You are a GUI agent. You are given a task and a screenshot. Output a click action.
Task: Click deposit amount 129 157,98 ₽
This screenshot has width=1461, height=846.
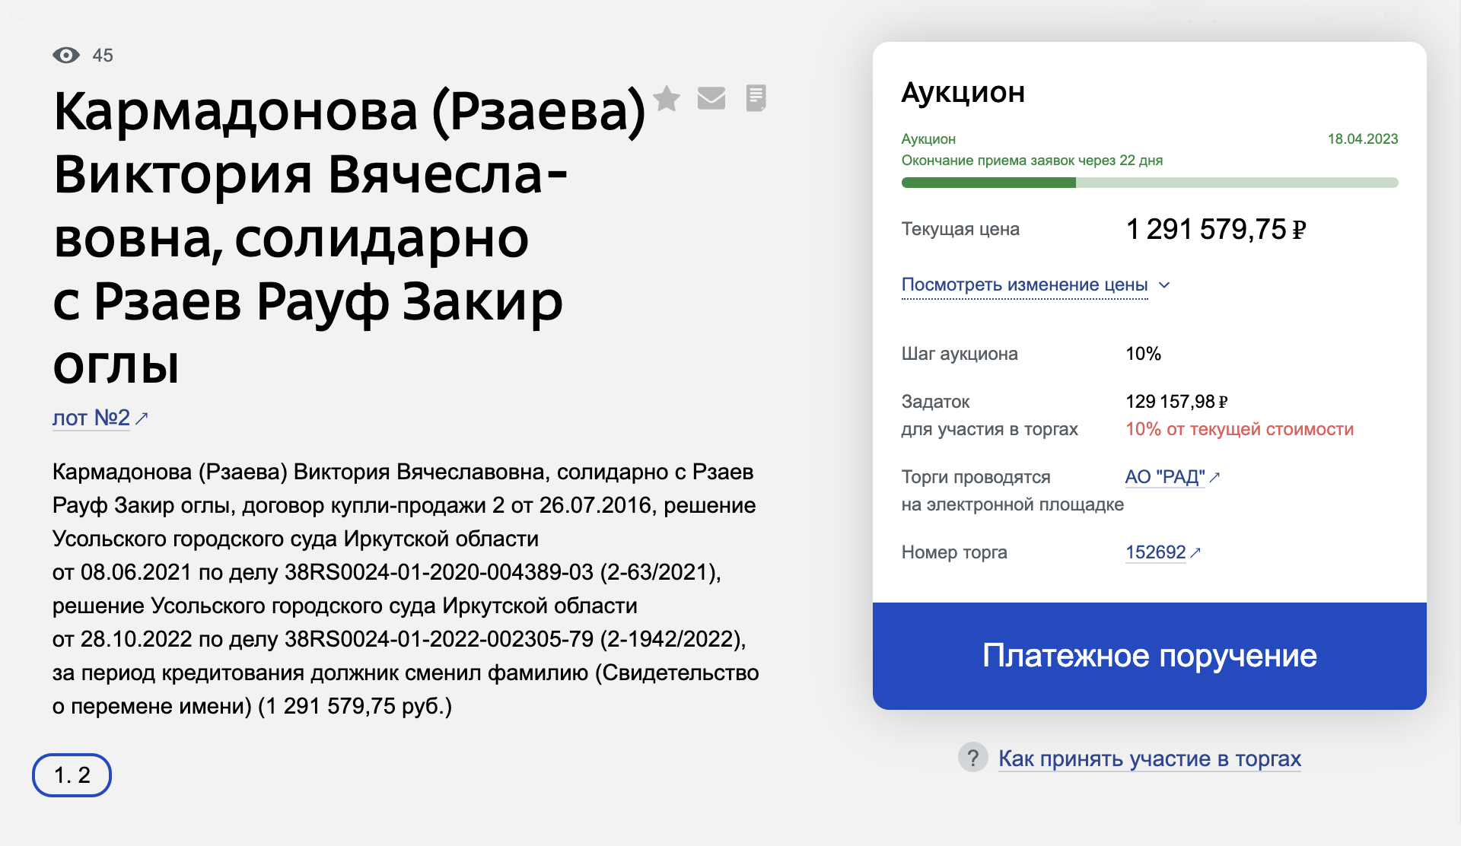click(x=1176, y=402)
